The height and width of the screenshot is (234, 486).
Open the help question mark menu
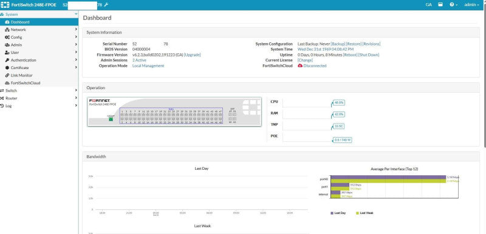pos(453,5)
